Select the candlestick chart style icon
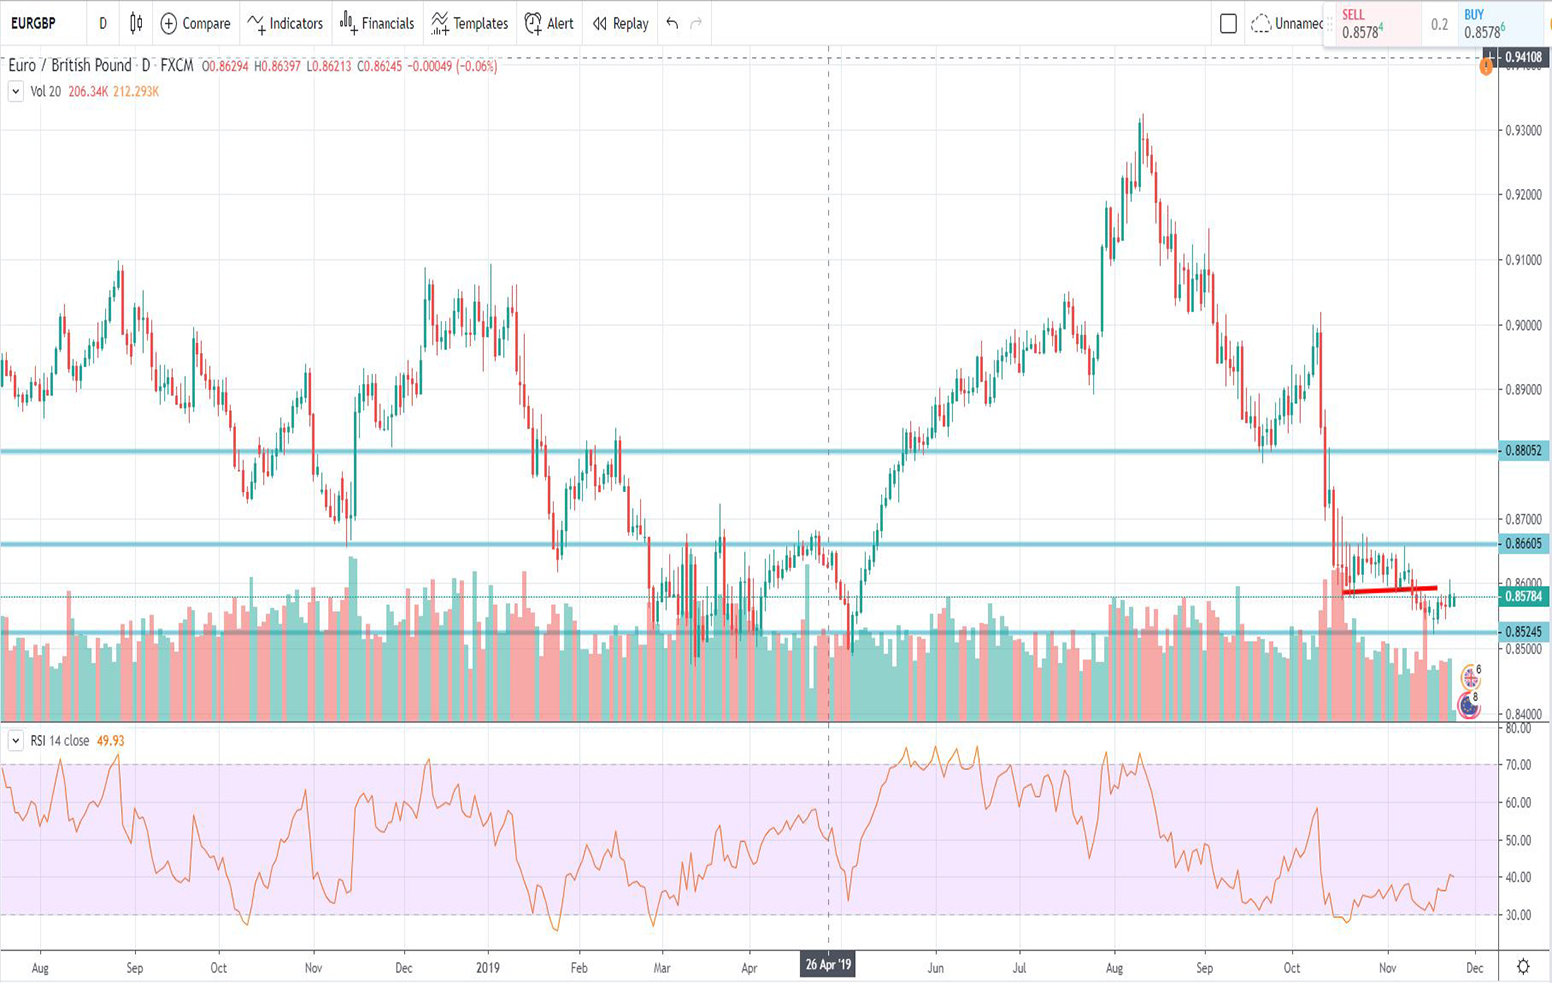 pos(135,23)
